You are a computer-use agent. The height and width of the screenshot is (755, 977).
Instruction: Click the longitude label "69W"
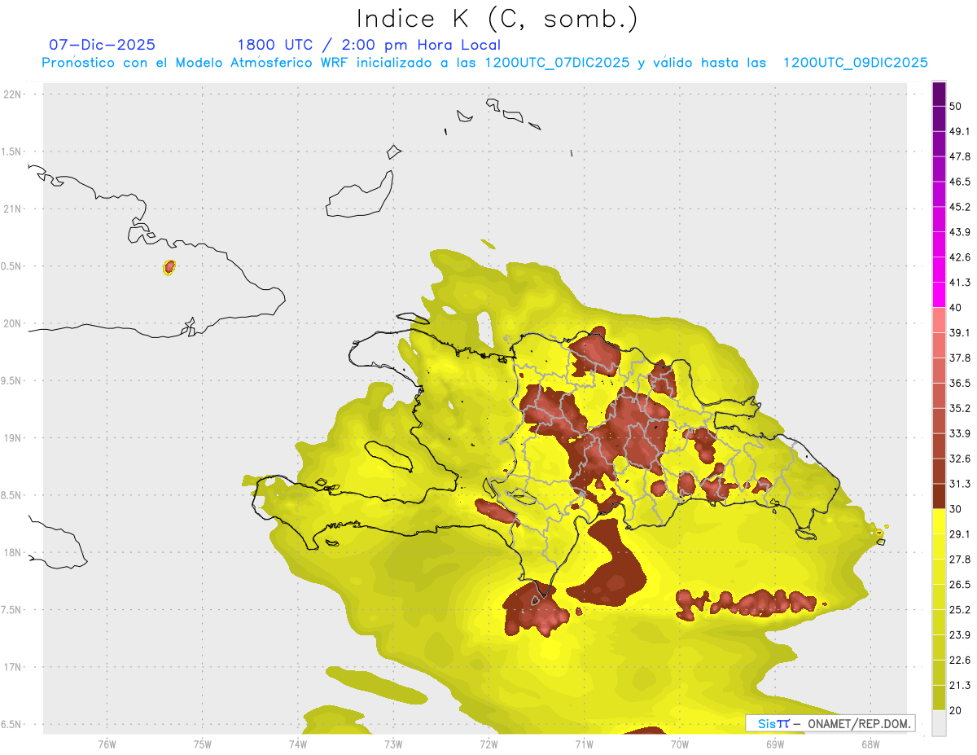[774, 744]
